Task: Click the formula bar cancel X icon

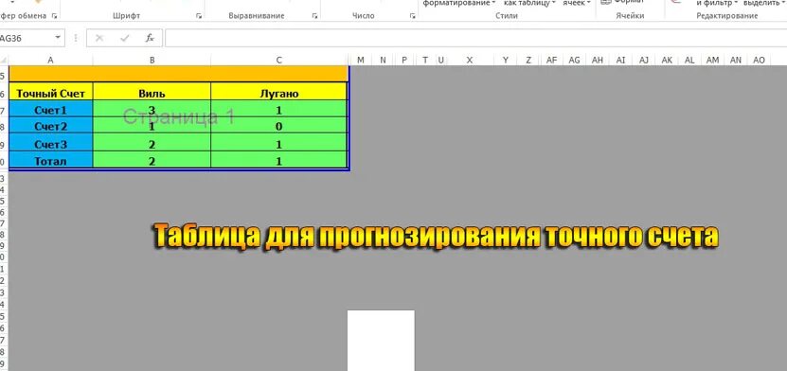Action: [99, 38]
